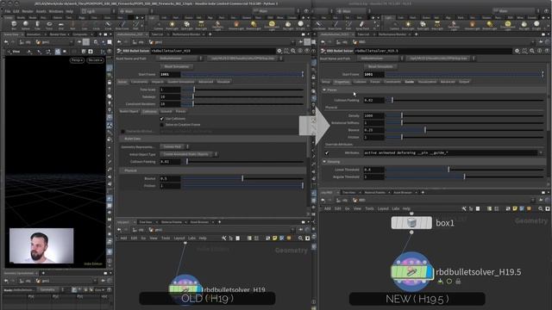Click Start Frame field in H19 panel

(170, 74)
